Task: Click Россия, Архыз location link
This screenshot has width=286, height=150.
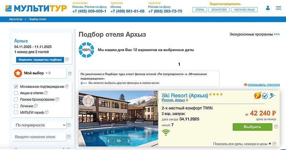Action: 173,100
